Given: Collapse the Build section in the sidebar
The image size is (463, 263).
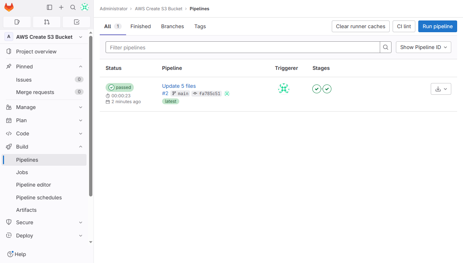Looking at the screenshot, I should [80, 146].
